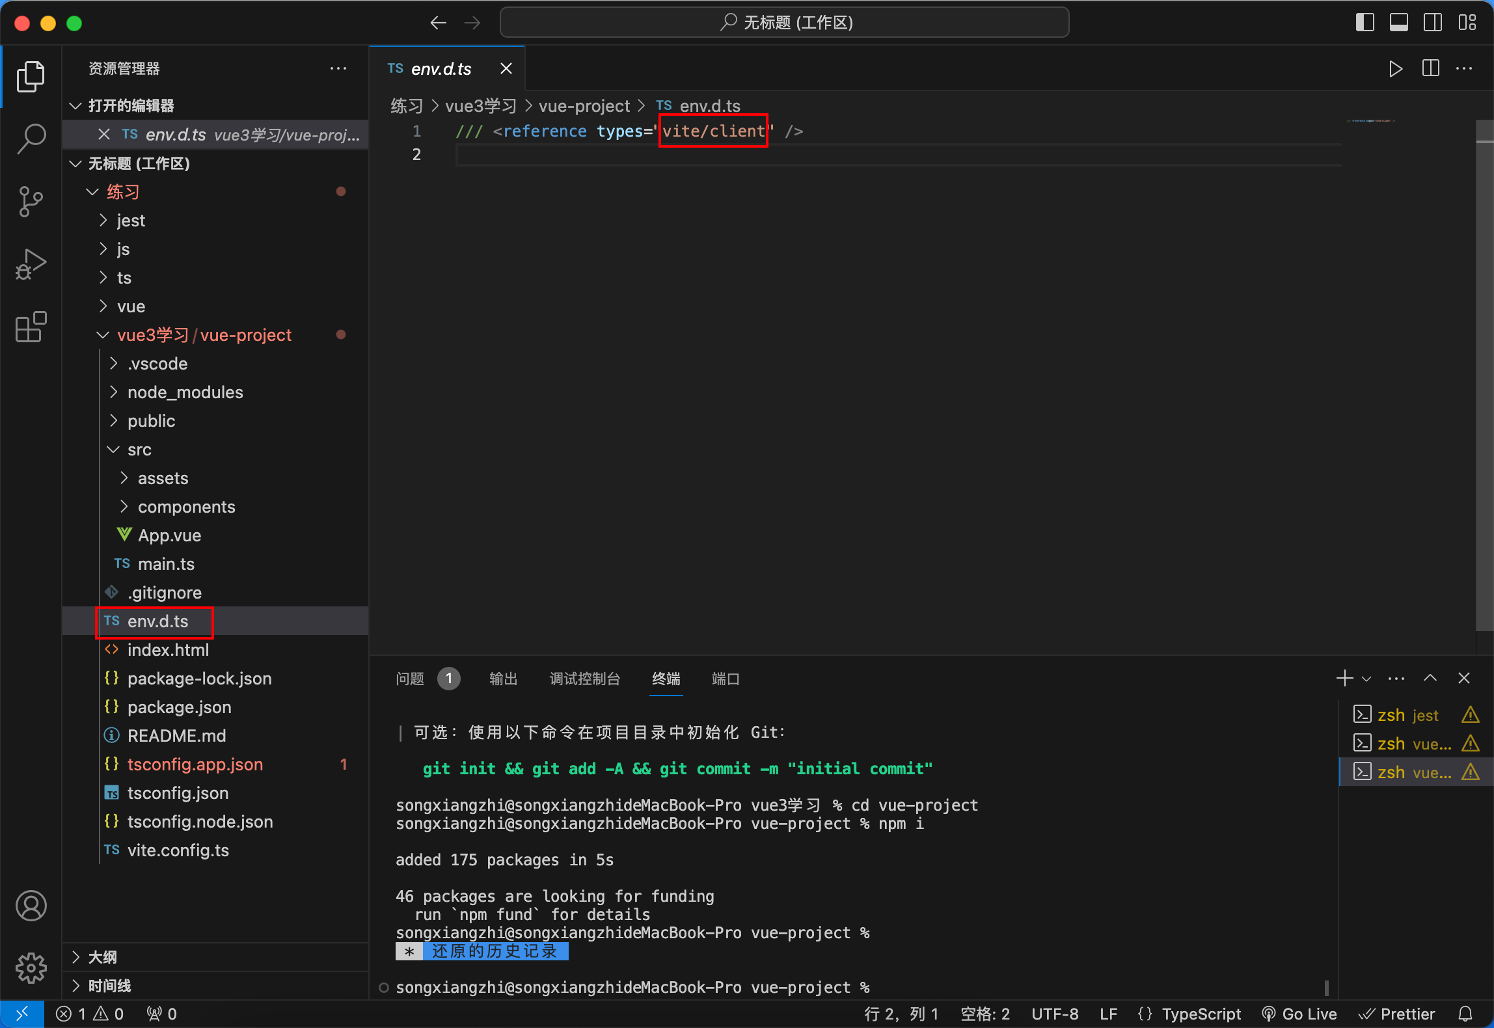
Task: Create a new terminal with the plus icon
Action: (x=1343, y=678)
